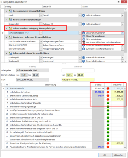Click the Aktion column header
Screen dimensions: 128x158
103,7
